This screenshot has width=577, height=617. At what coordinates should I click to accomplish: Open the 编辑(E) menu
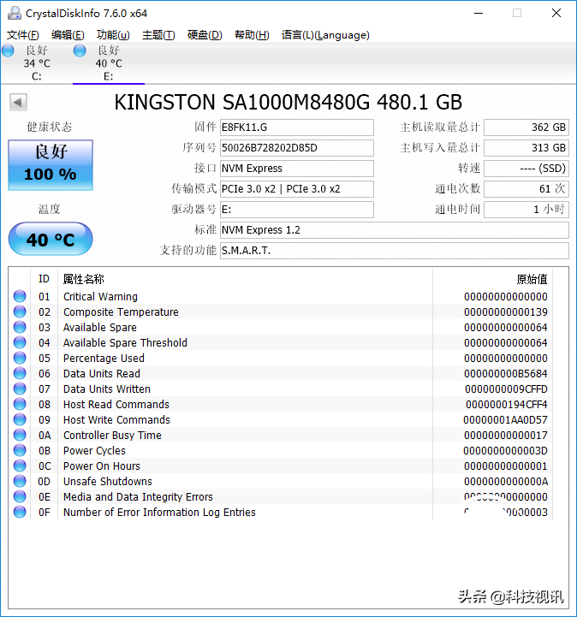68,35
